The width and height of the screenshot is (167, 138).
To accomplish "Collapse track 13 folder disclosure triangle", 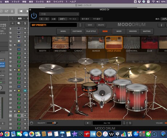I will click(x=15, y=45).
